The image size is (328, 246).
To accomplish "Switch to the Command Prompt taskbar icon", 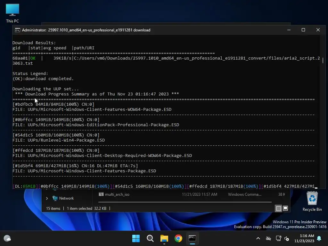I will (192, 238).
